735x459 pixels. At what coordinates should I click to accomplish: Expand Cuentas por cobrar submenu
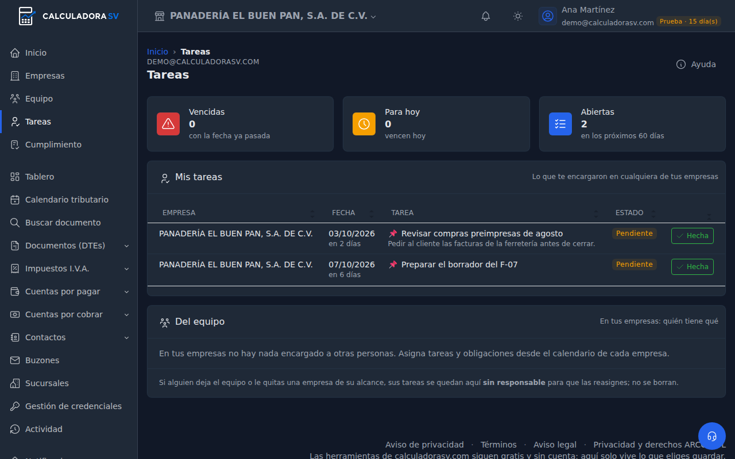tap(126, 314)
